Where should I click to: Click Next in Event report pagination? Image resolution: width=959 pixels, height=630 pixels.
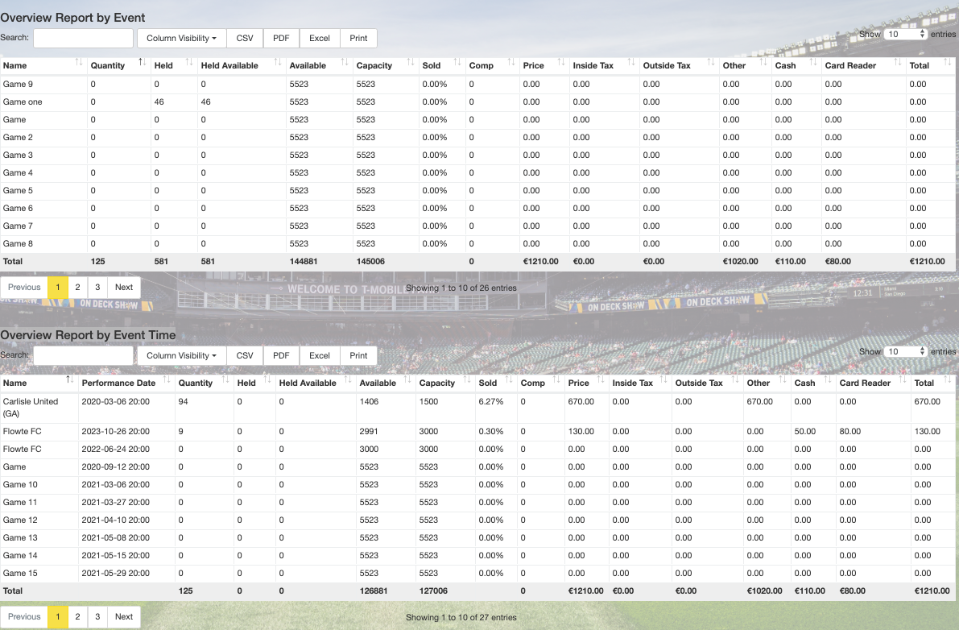point(123,287)
